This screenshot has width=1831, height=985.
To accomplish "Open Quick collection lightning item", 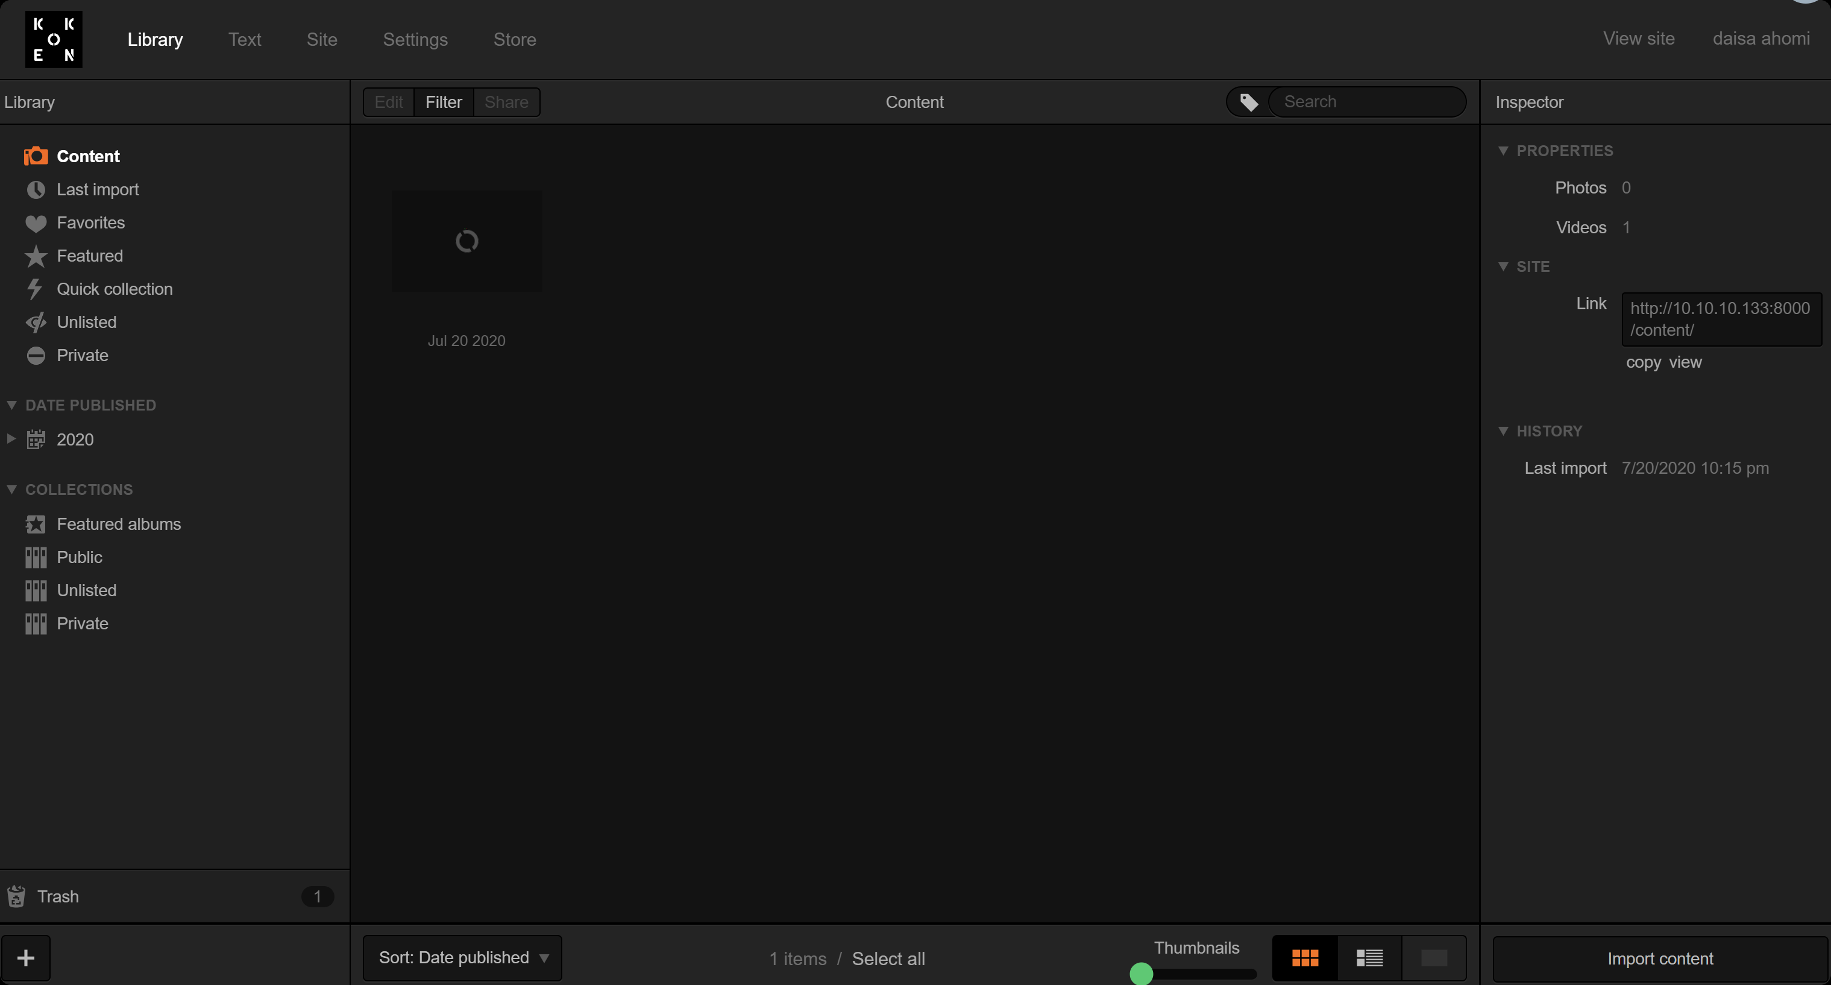I will click(114, 289).
